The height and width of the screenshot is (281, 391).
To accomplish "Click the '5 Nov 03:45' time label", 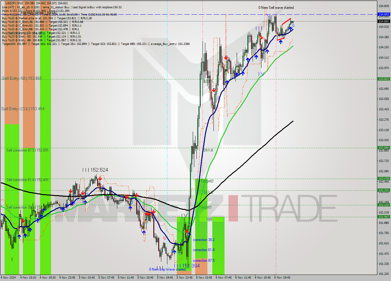I will point(87,278).
